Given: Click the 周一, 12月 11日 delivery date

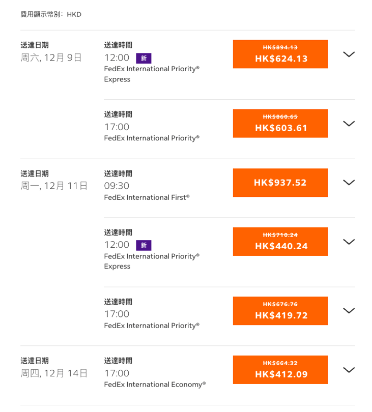Looking at the screenshot, I should point(54,186).
